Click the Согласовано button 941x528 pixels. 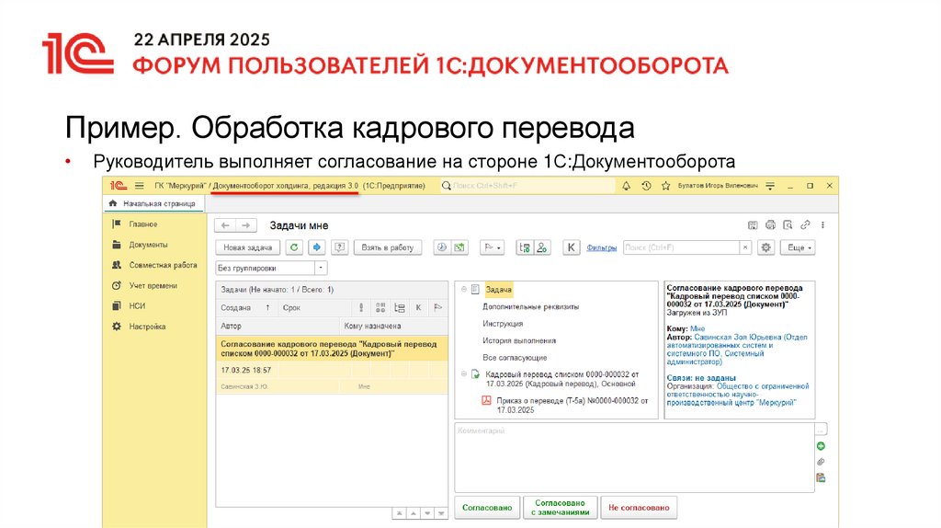click(487, 508)
